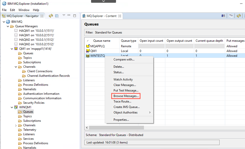Choose Browse Messages... from context menu

tap(126, 96)
